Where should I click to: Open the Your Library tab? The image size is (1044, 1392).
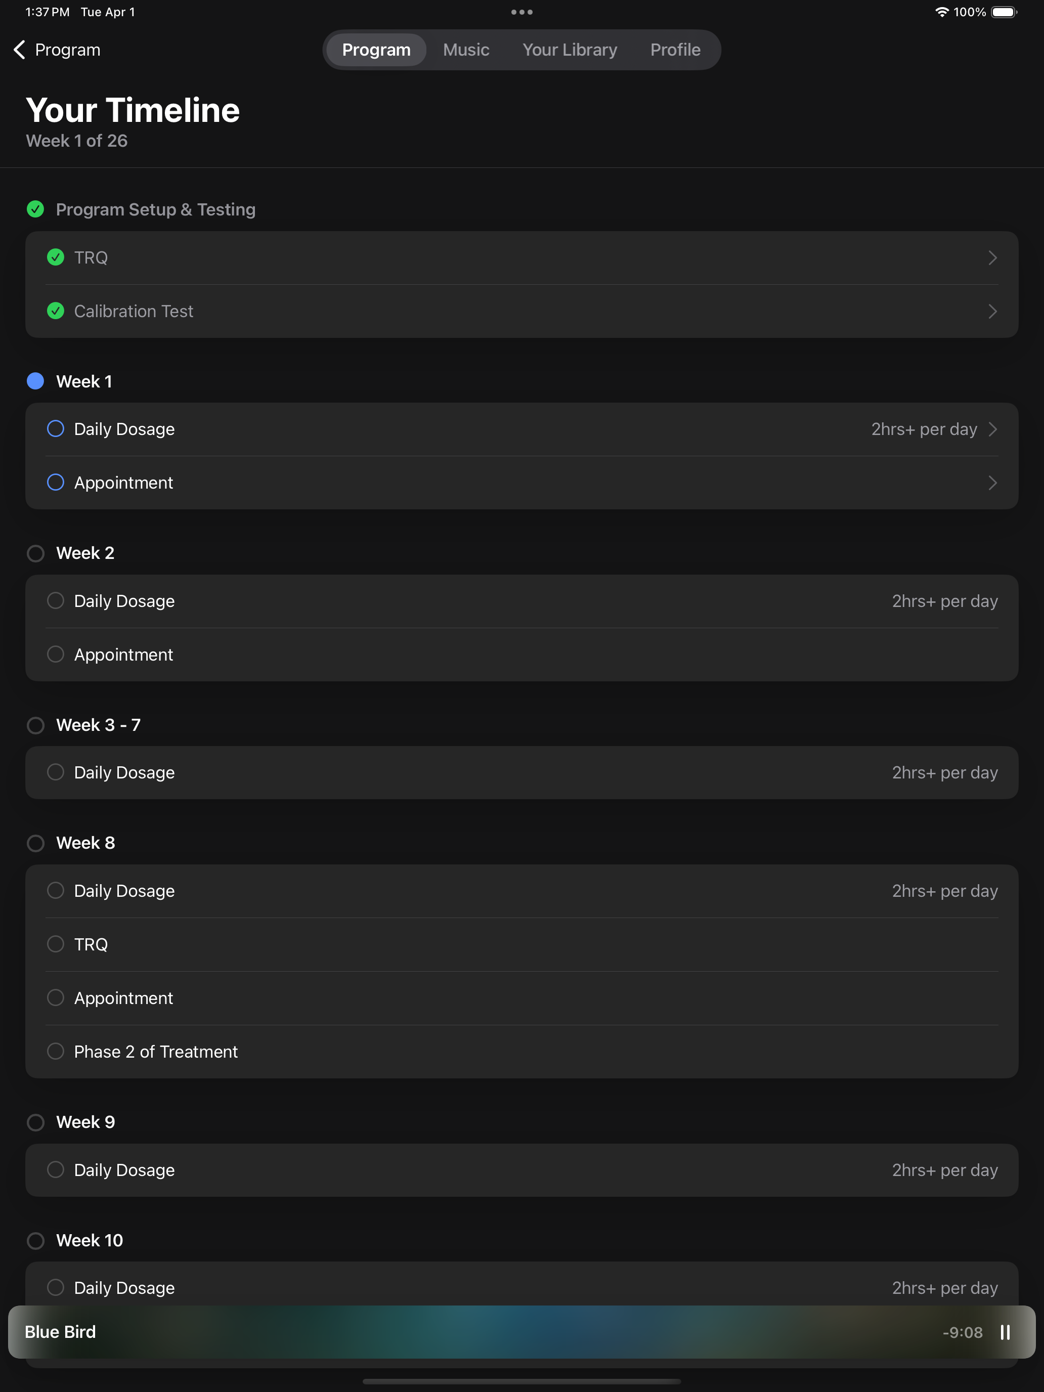(570, 50)
